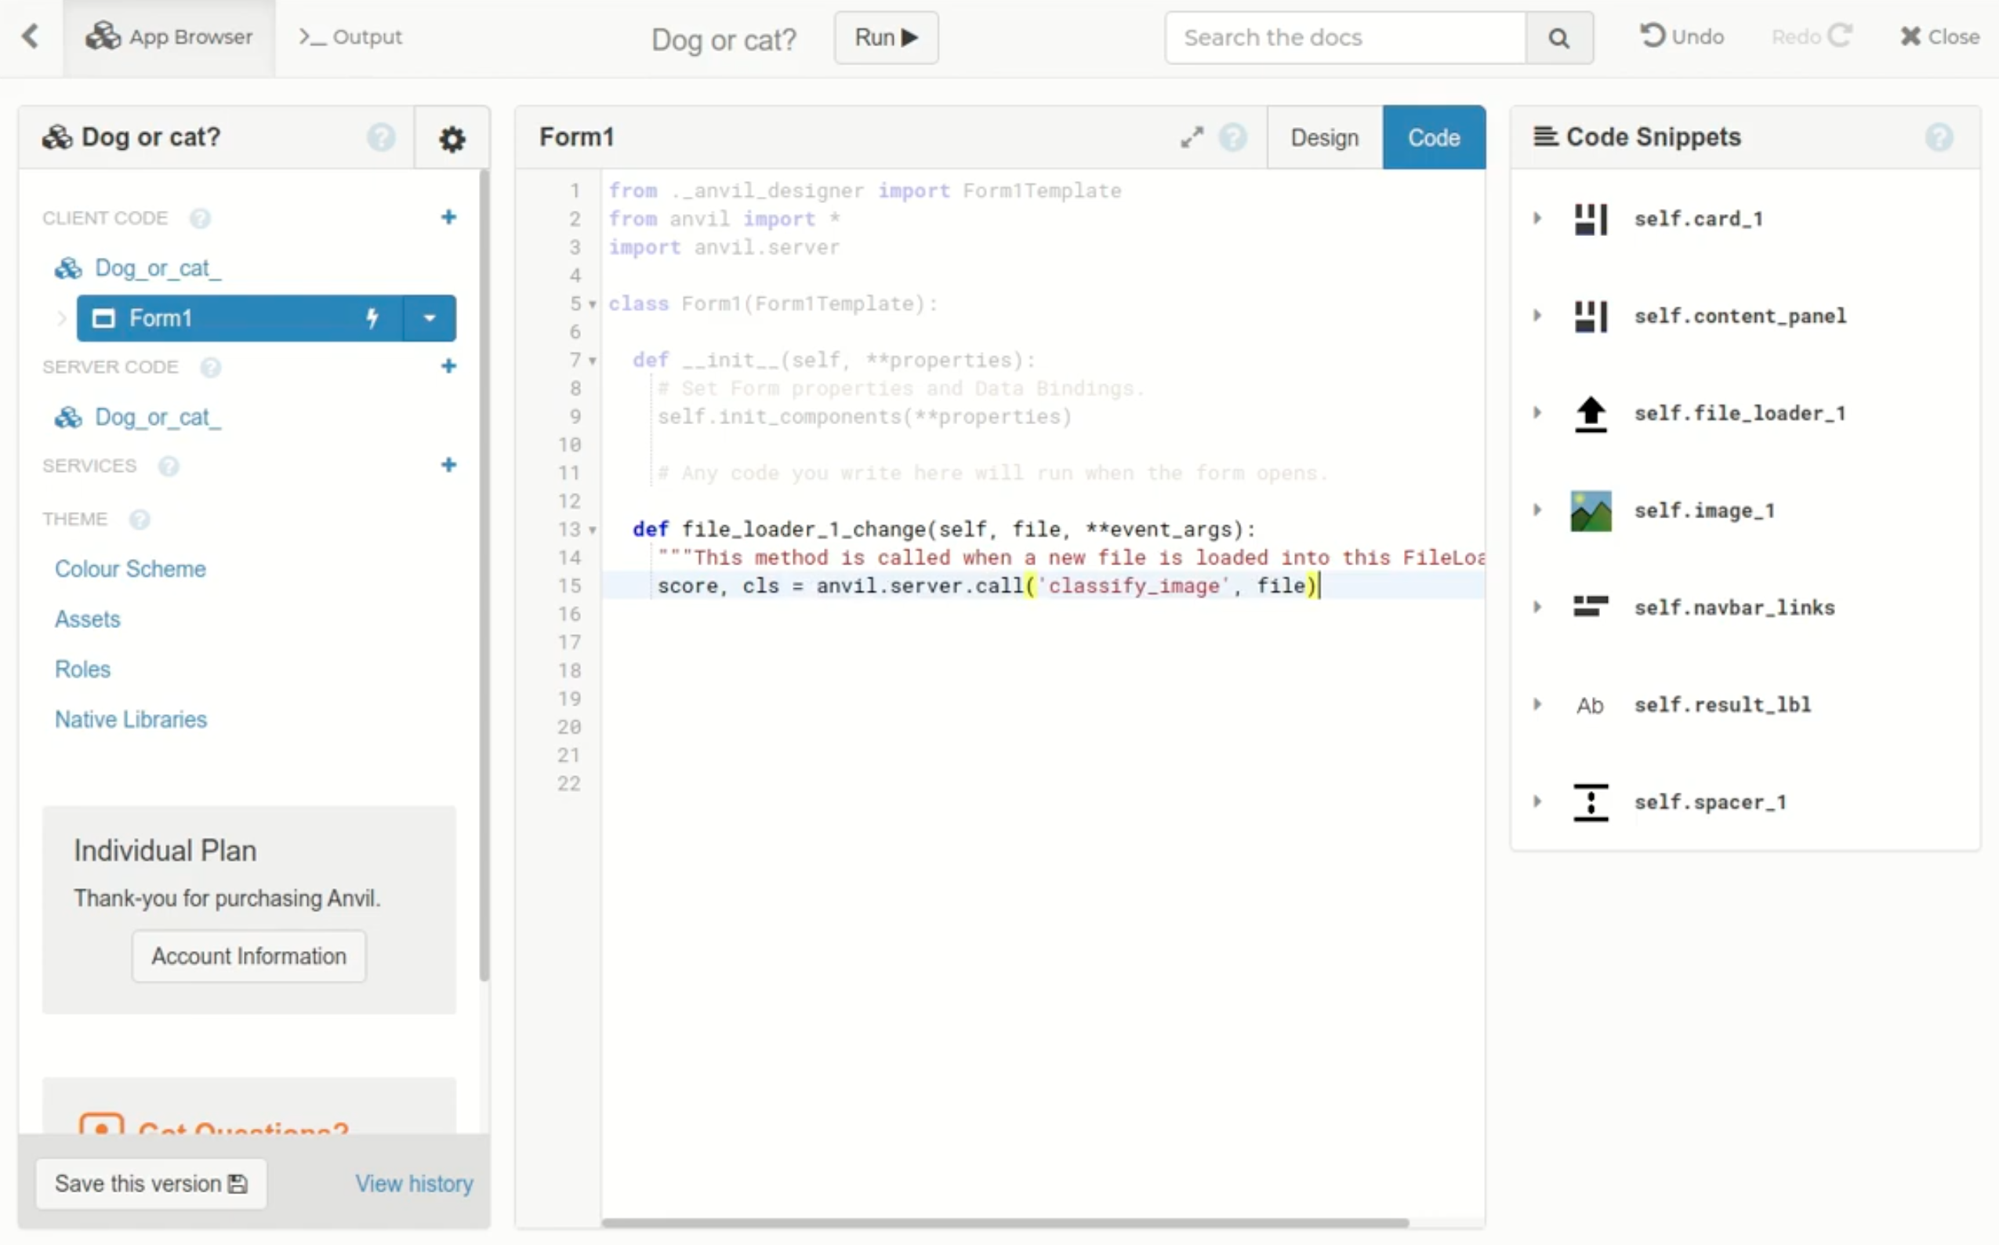Expand the self.file_loader_1 snippet
Viewport: 1999px width, 1245px height.
click(x=1536, y=413)
